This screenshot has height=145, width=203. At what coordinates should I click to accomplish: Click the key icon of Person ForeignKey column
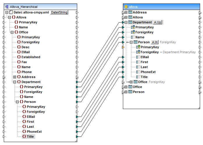click(x=138, y=52)
